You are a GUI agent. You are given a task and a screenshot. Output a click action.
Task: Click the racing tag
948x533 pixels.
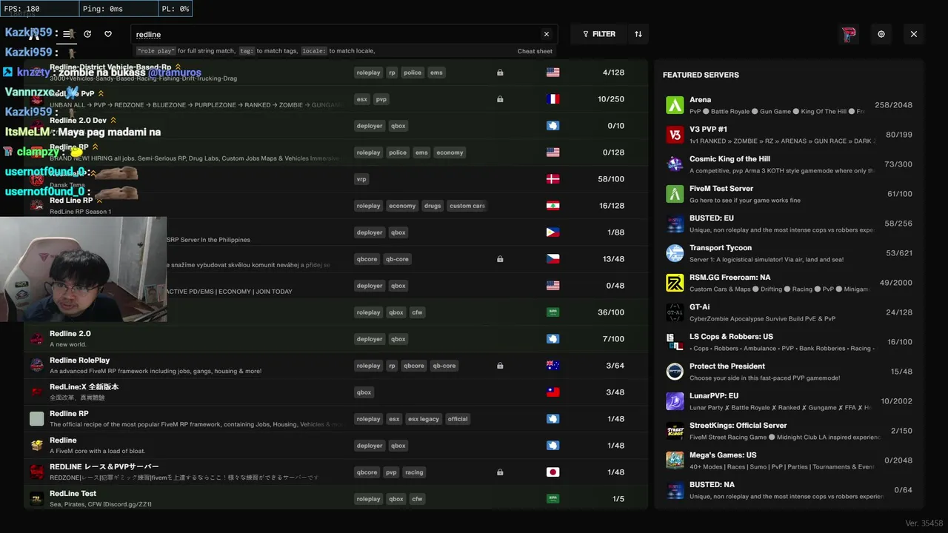[x=414, y=472]
